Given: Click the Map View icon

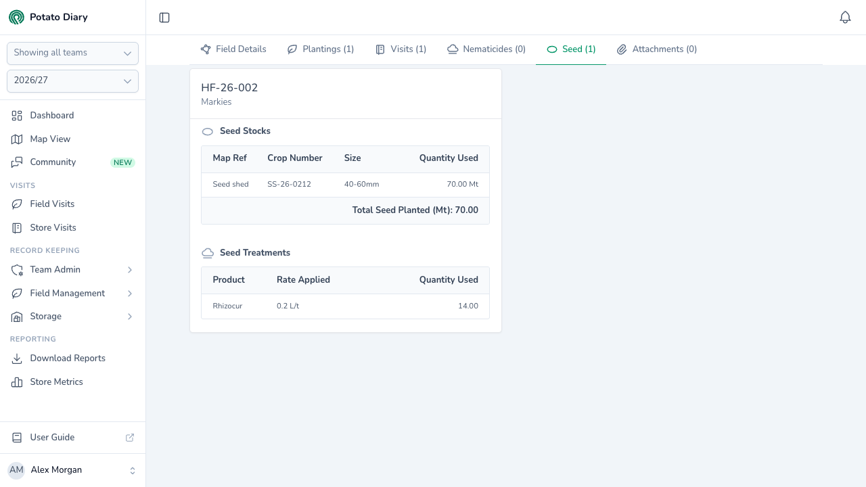Looking at the screenshot, I should (17, 139).
